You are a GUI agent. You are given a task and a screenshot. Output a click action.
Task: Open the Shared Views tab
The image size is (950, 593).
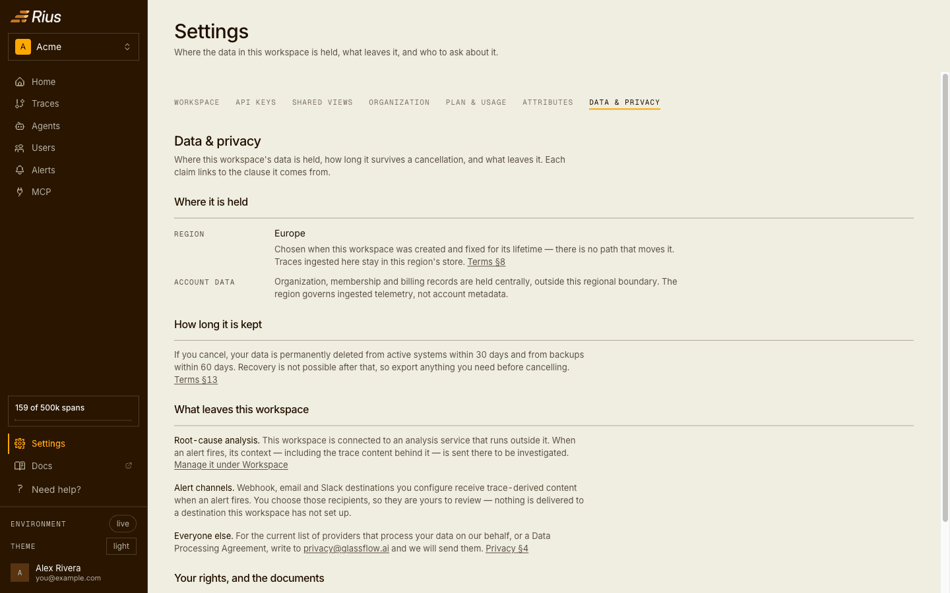(323, 102)
